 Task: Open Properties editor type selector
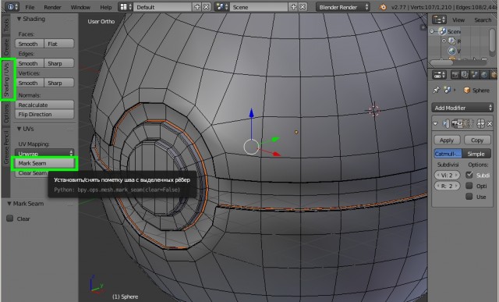tap(439, 75)
